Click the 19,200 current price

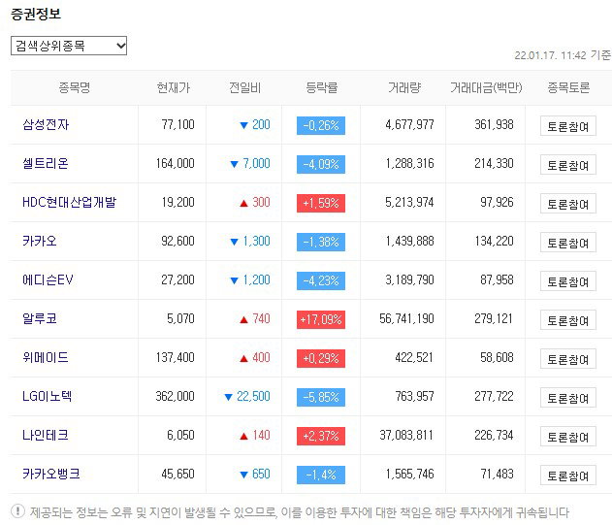(178, 202)
